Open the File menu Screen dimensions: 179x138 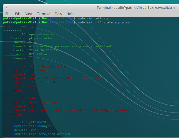(x=8, y=14)
